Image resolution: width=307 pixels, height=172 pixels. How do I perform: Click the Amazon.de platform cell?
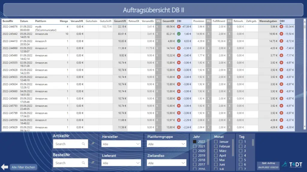click(41, 34)
